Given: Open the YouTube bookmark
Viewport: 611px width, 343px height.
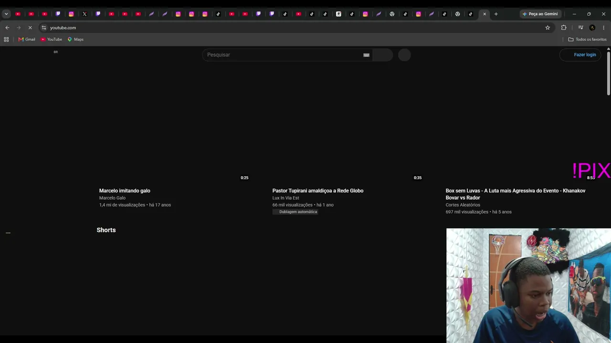Looking at the screenshot, I should click(x=52, y=40).
